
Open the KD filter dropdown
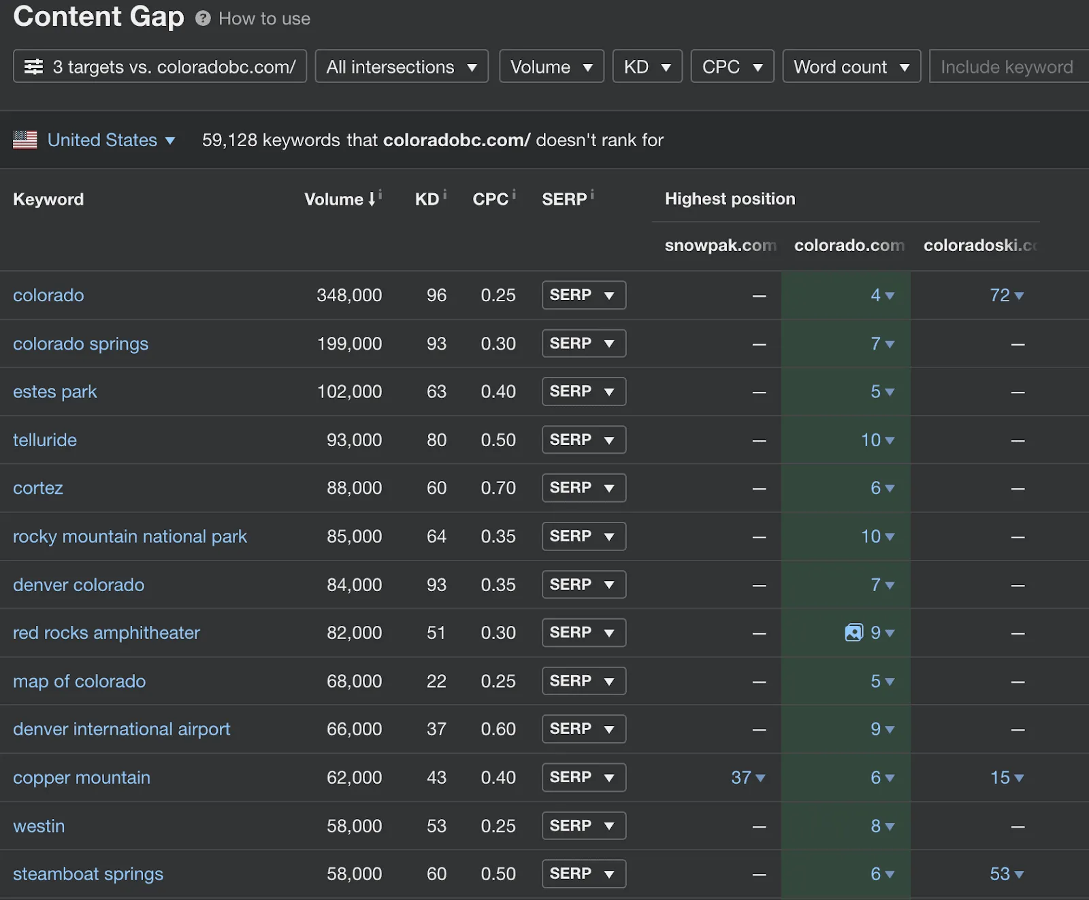coord(647,66)
